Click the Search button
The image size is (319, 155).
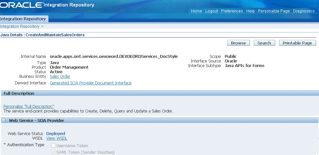(x=264, y=43)
